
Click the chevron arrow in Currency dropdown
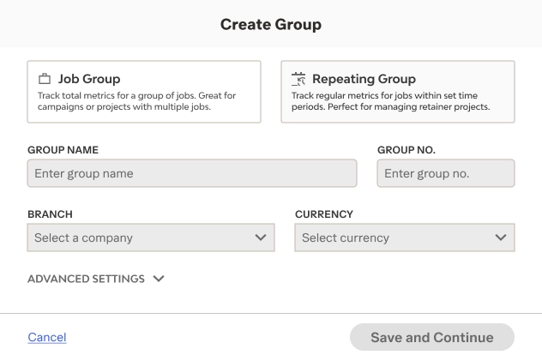point(501,238)
